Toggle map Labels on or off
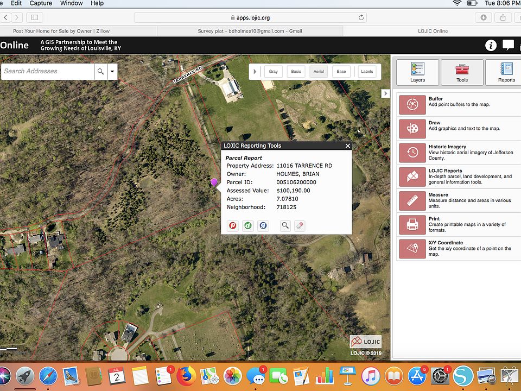Screen dimensions: 521x391 coord(367,72)
